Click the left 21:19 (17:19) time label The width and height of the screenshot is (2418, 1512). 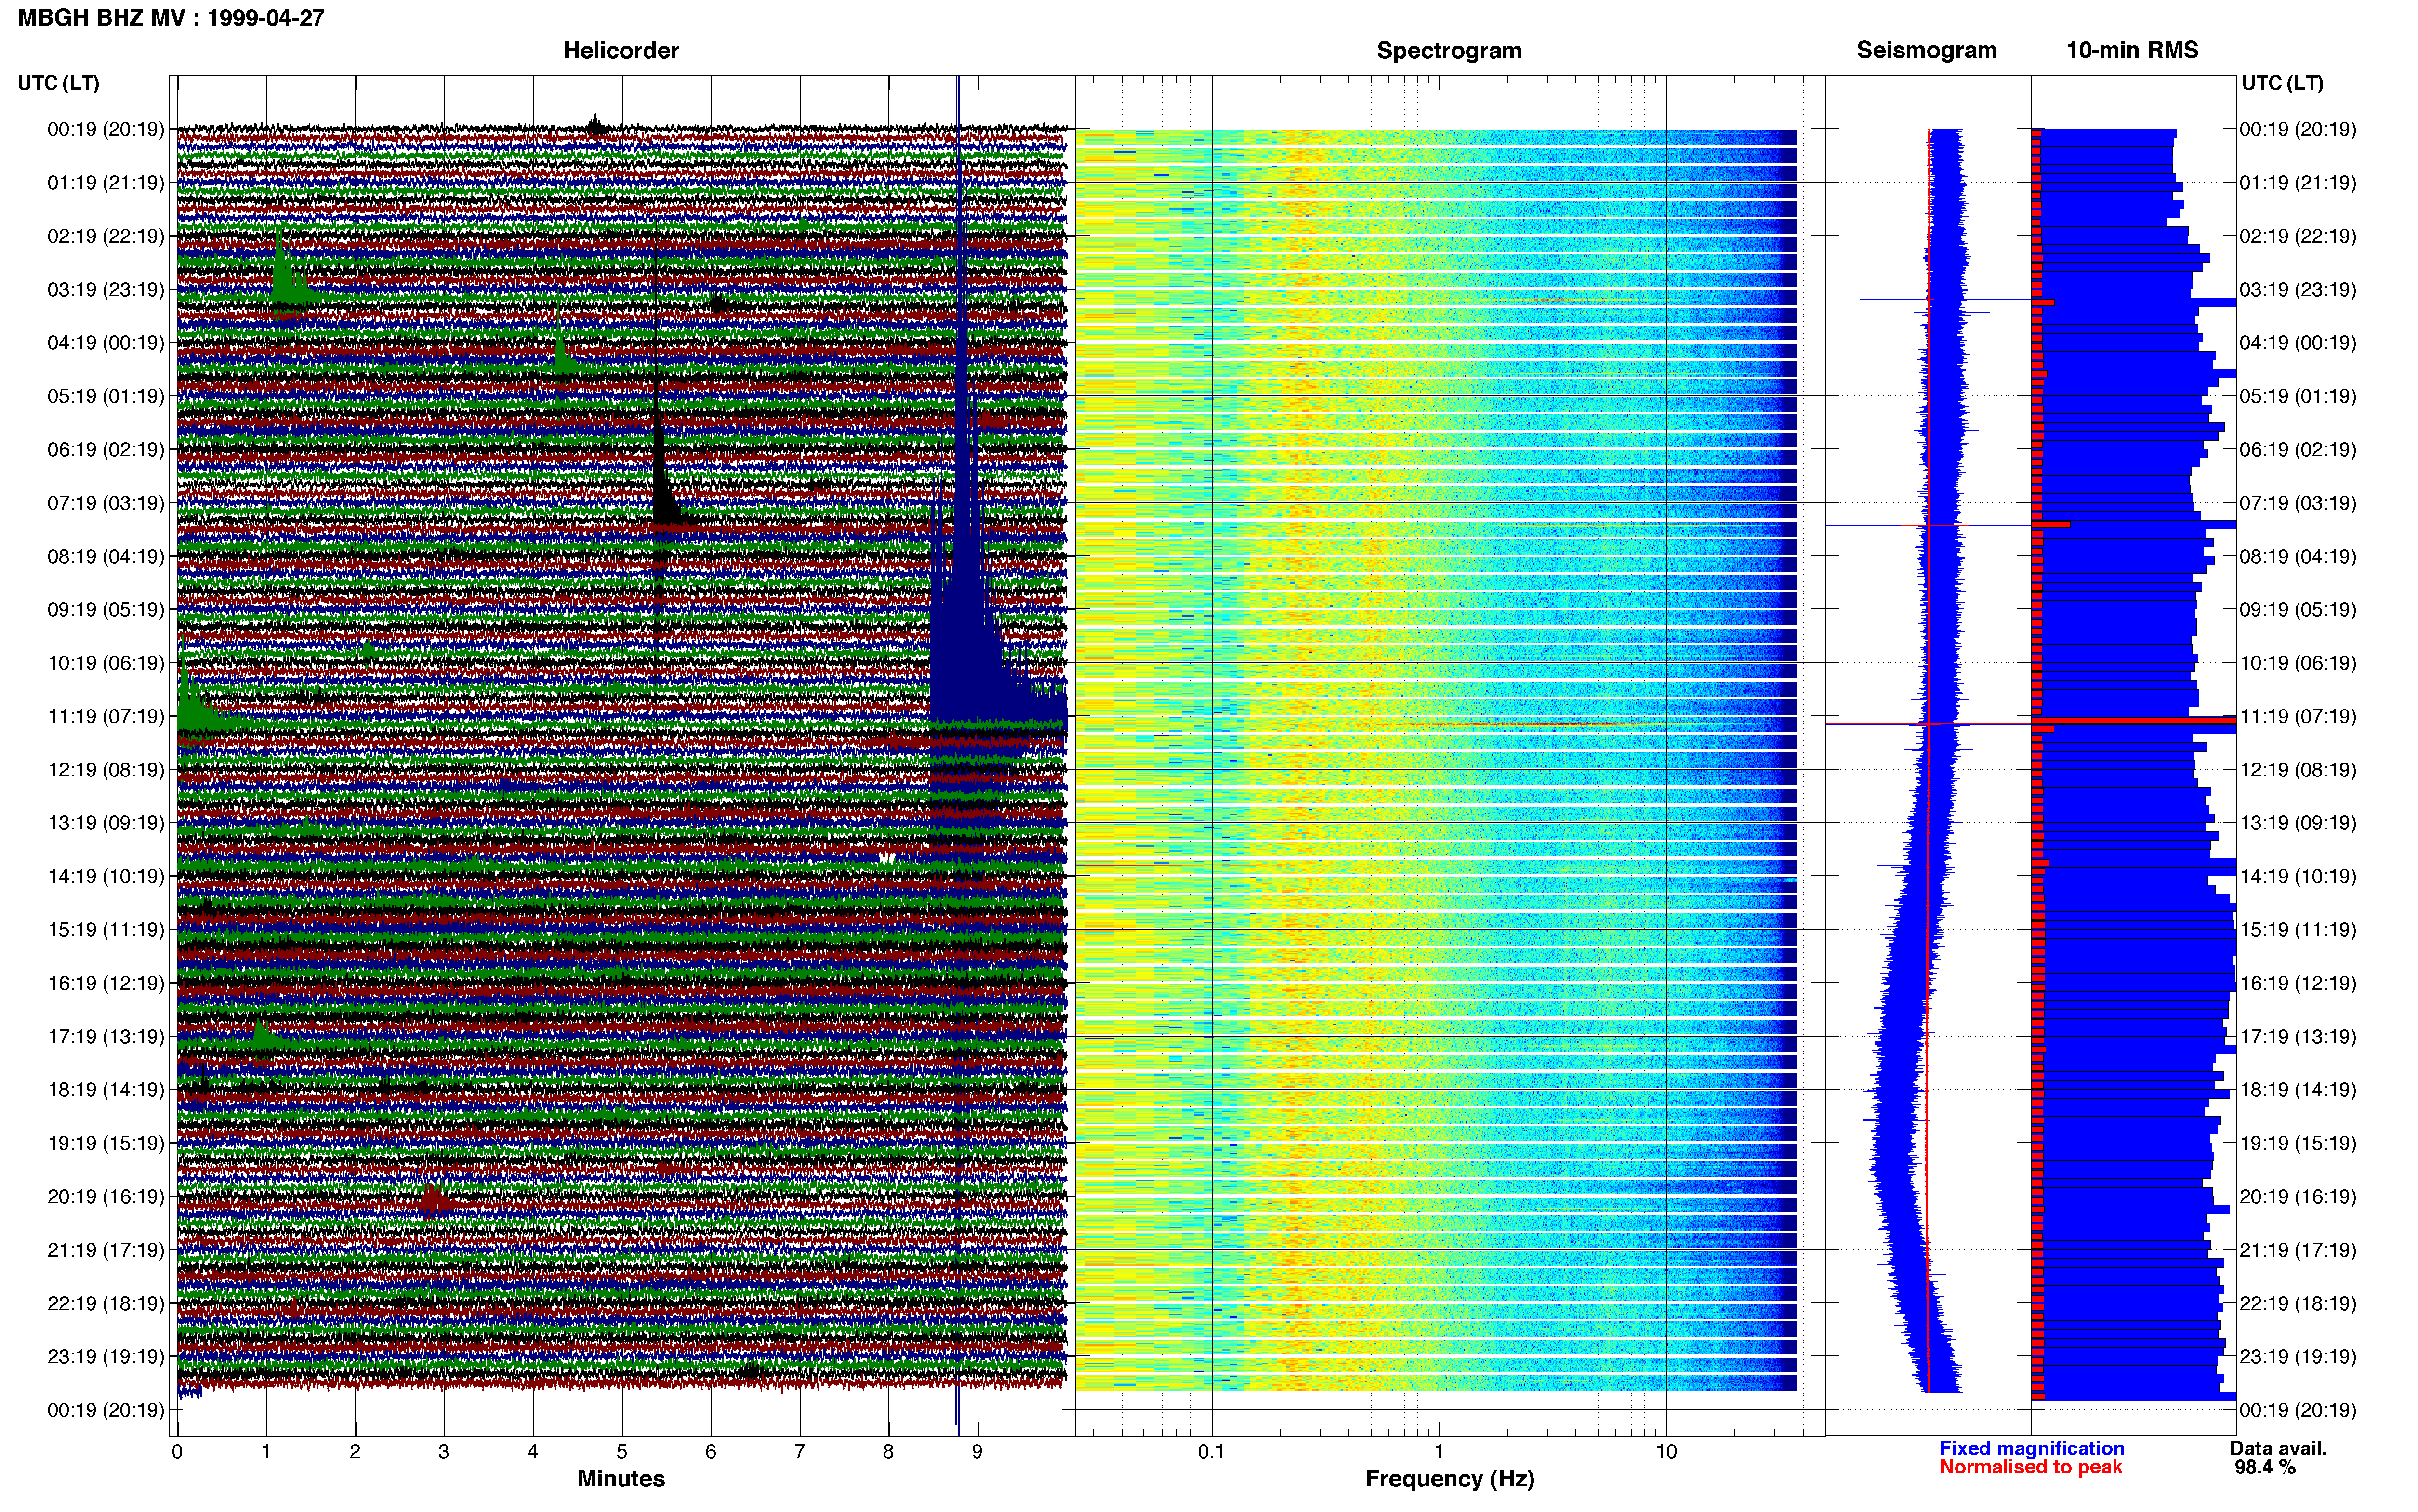(x=105, y=1250)
